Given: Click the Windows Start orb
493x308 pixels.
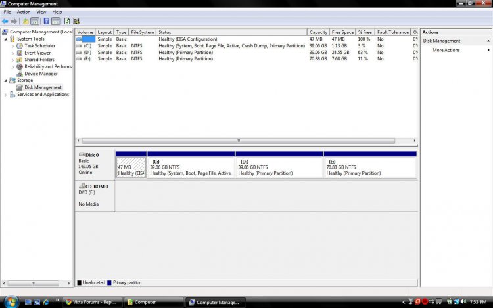Looking at the screenshot, I should (11, 301).
